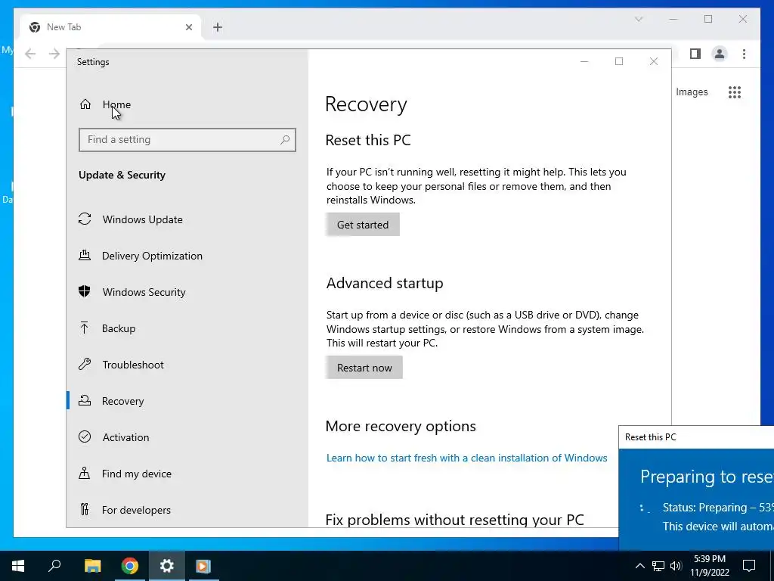Viewport: 774px width, 581px height.
Task: Open the notification center
Action: pos(749,566)
